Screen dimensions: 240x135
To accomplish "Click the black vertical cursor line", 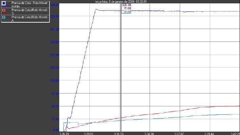I will point(121,67).
